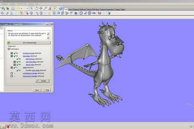Viewport: 194px width, 129px height.
Task: Open the Undo history dropdown arrow
Action: coord(21,9)
